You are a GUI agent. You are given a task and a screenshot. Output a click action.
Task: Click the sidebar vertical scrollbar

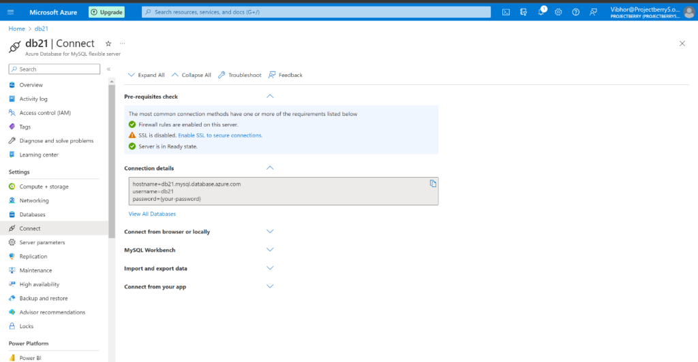click(x=112, y=160)
